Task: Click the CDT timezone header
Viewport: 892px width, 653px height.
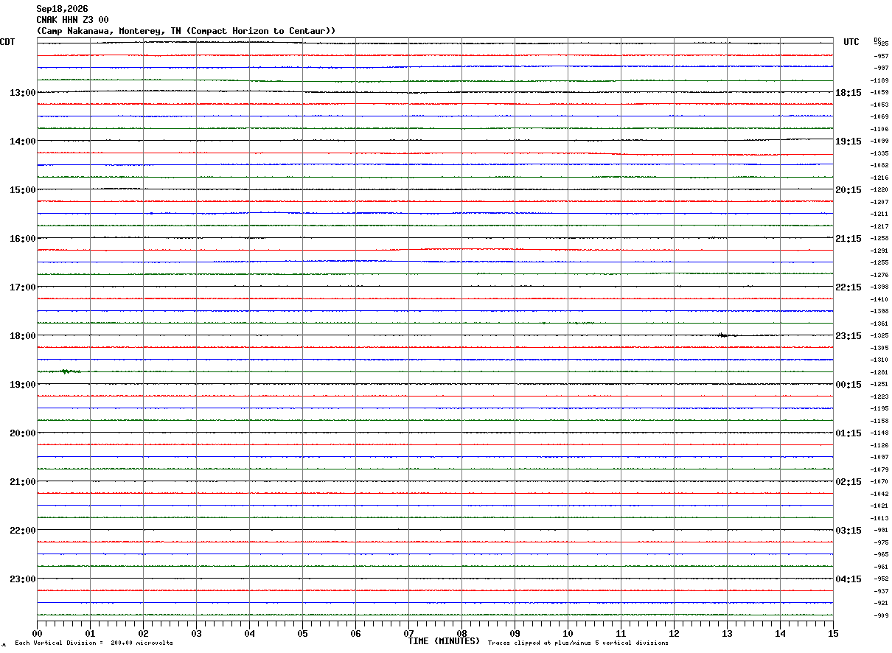Action: coord(7,42)
